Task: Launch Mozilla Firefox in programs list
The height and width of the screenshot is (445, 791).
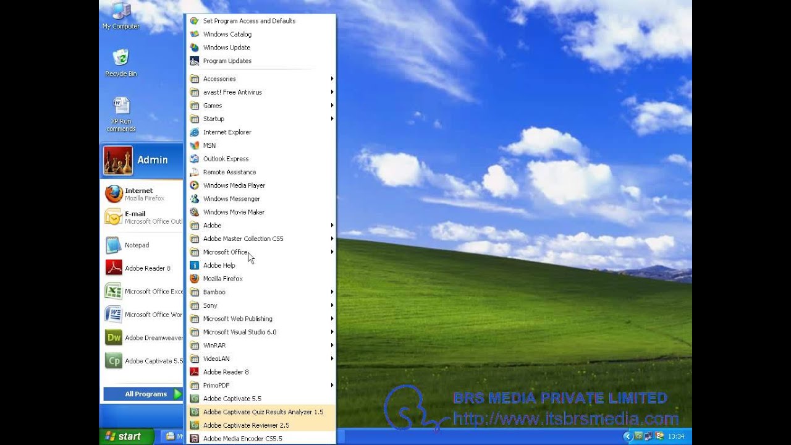Action: click(261, 279)
